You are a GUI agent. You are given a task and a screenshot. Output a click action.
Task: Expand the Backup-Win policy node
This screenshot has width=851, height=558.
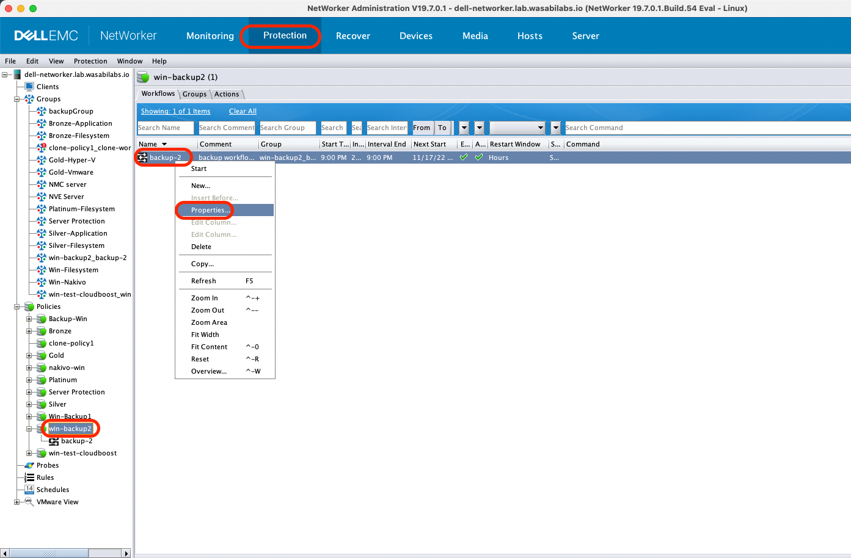coord(29,319)
